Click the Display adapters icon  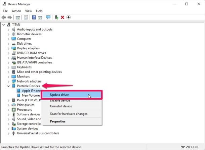[13, 48]
